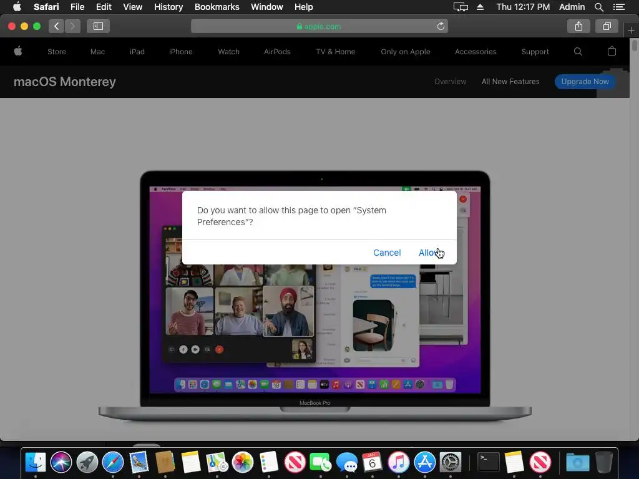This screenshot has height=479, width=639.
Task: Open the Accessories navigation link
Action: click(x=476, y=52)
